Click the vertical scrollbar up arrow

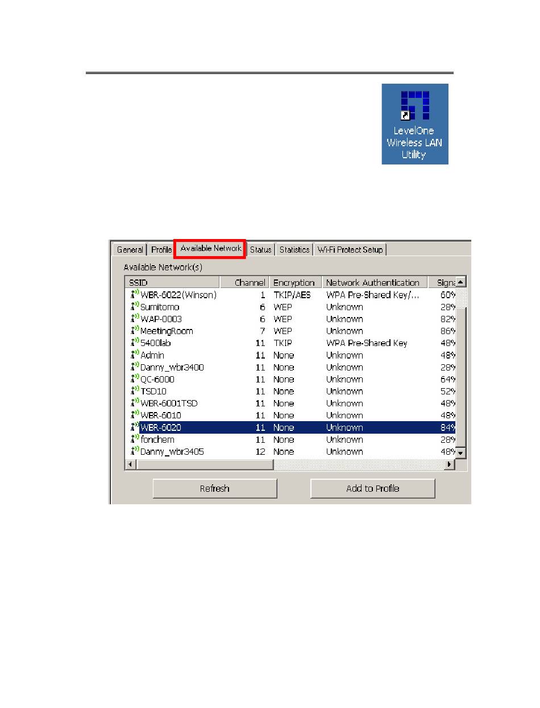(x=461, y=282)
